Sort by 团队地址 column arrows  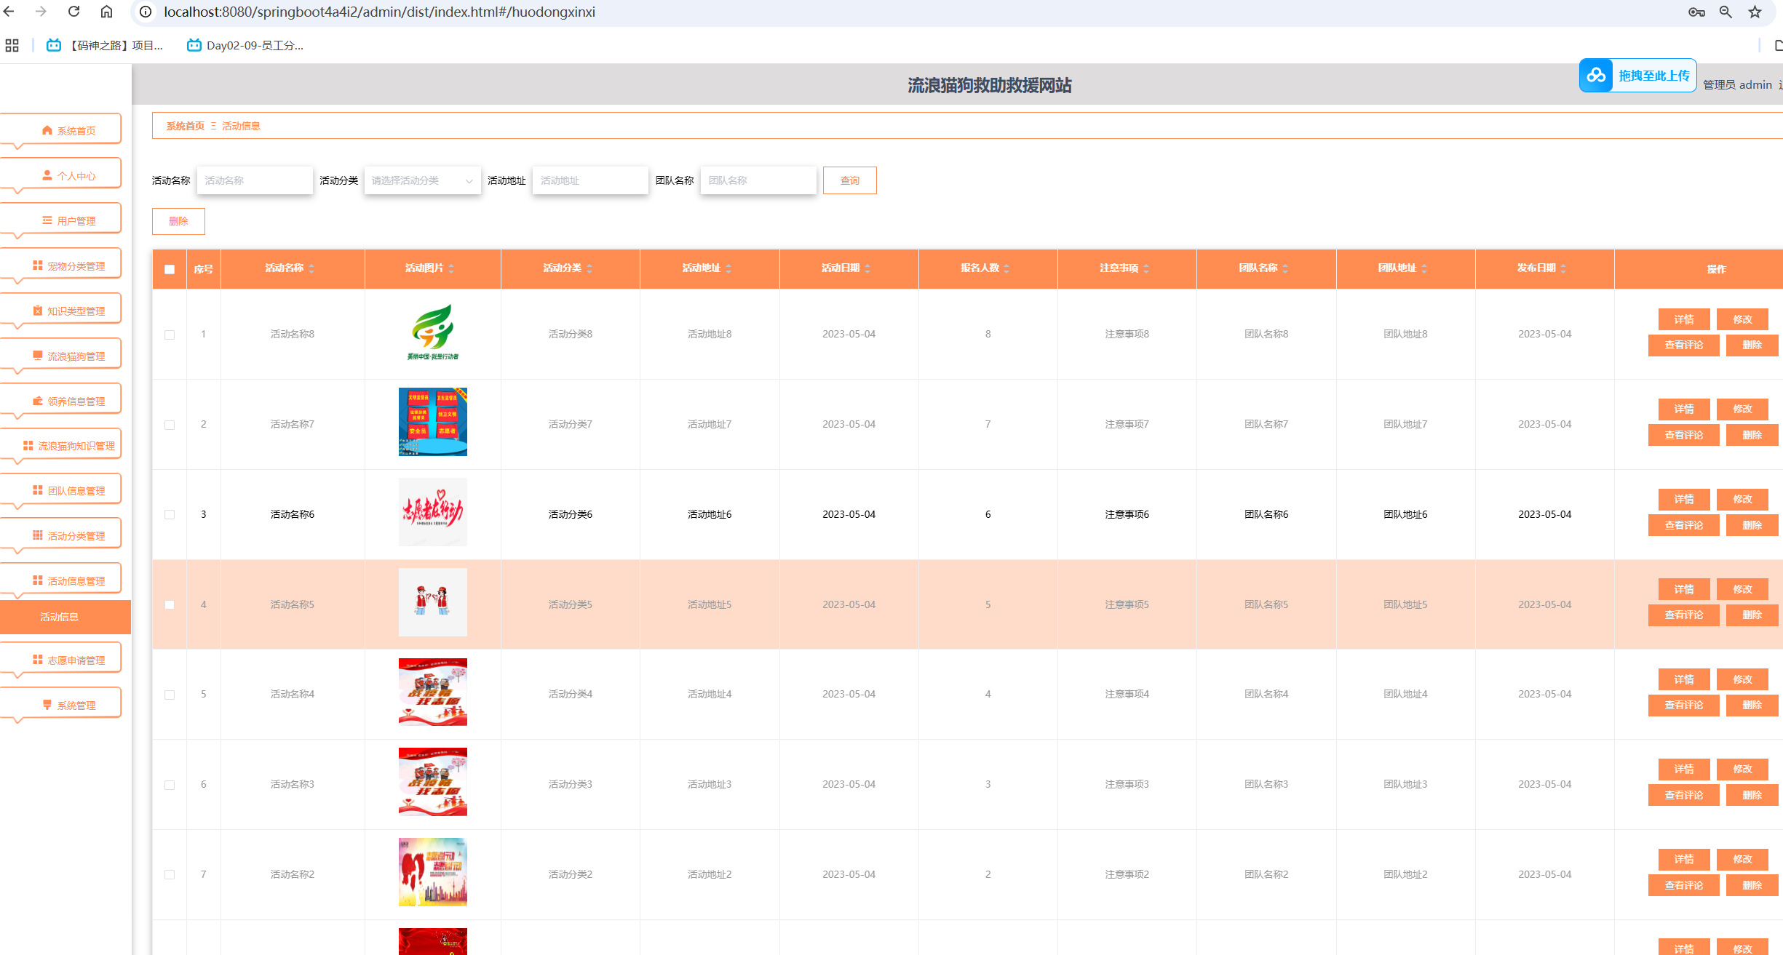[1424, 268]
